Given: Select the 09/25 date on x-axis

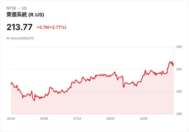Looking at the screenshot, I should pos(110,119).
